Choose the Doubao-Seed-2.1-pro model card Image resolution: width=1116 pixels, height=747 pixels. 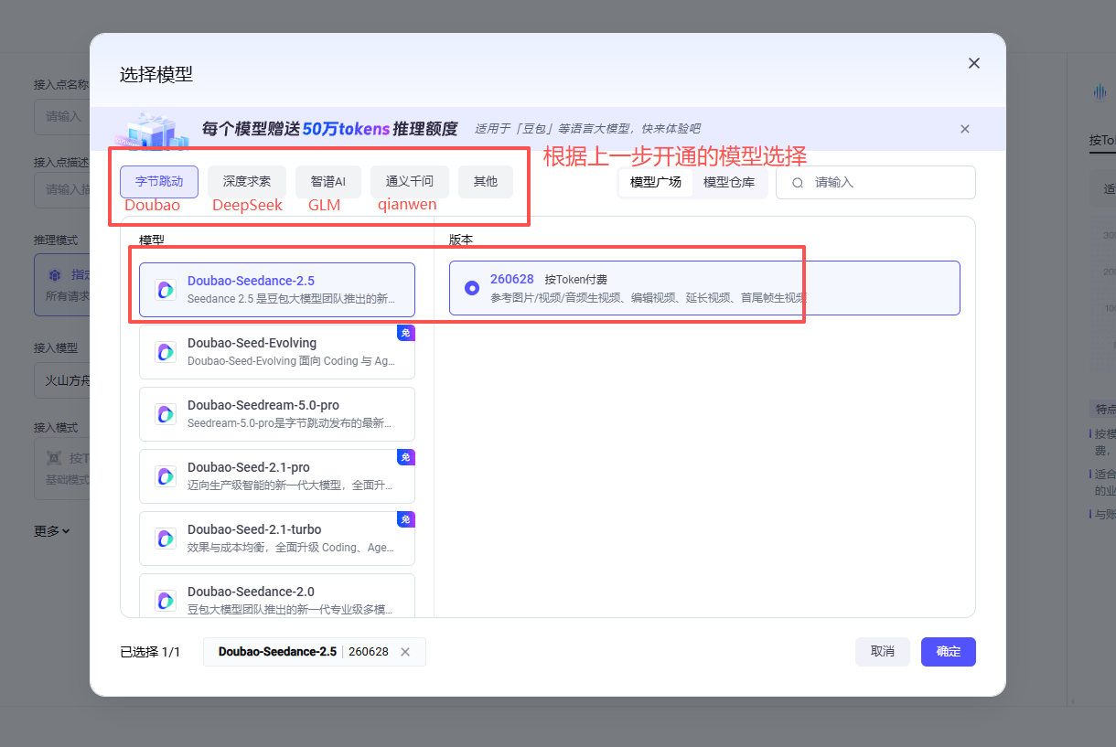coord(277,476)
